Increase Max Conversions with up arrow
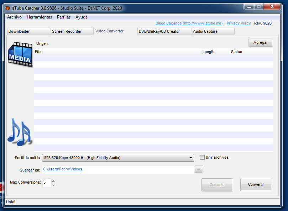Viewport: 288px width, 211px height. click(53, 181)
